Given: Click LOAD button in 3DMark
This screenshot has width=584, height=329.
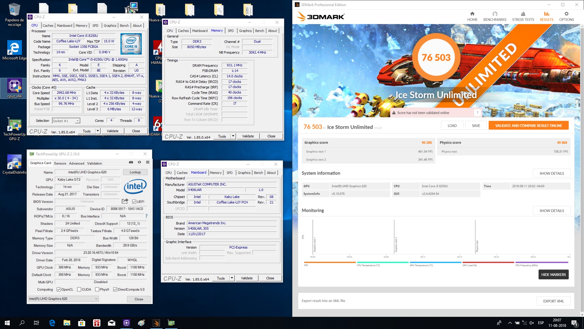Looking at the screenshot, I should pyautogui.click(x=452, y=126).
